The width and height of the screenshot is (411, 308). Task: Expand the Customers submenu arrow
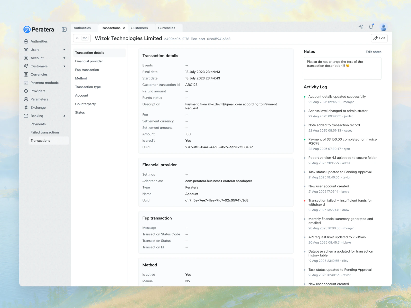(64, 66)
